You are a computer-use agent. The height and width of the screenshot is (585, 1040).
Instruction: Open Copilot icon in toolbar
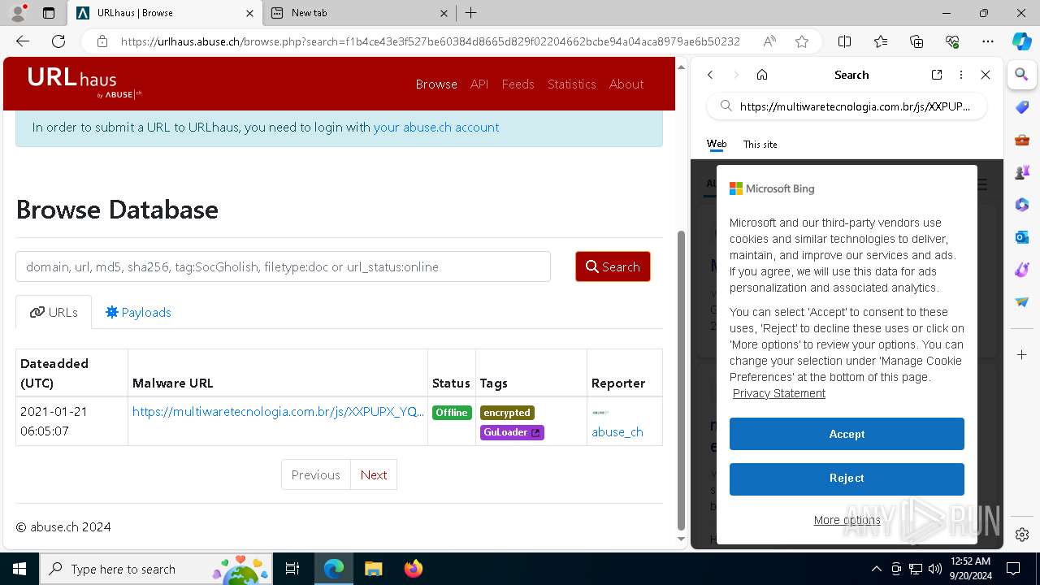[1021, 41]
